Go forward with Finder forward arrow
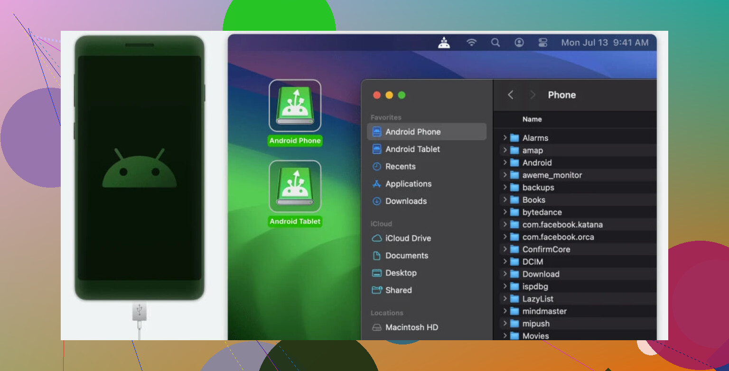This screenshot has width=729, height=371. 533,95
